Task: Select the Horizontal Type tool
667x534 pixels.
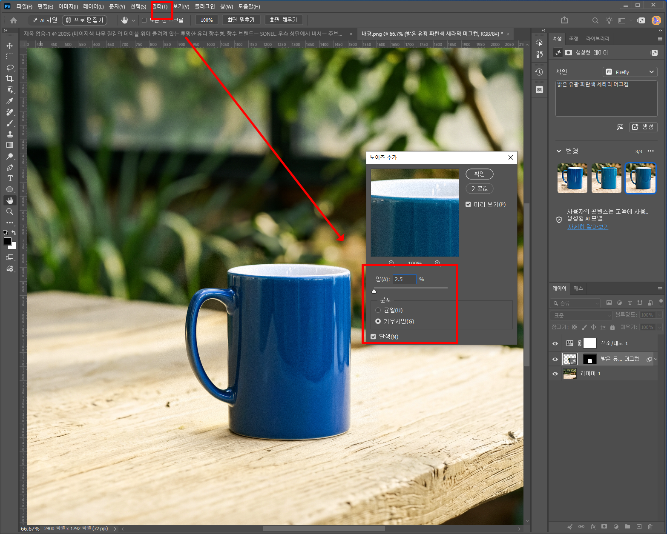Action: tap(10, 178)
